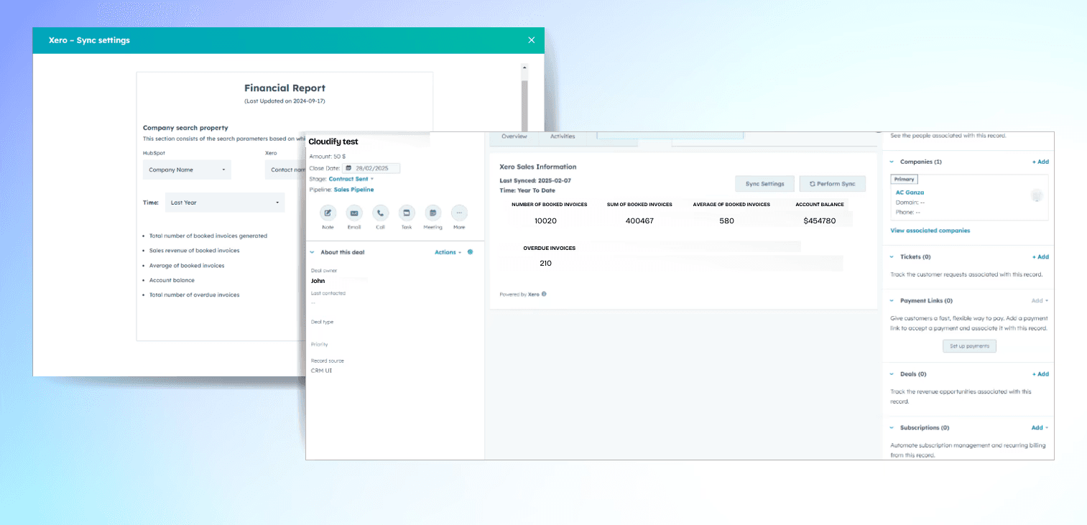Click the $454780 account balance value
This screenshot has width=1087, height=525.
pyautogui.click(x=820, y=220)
